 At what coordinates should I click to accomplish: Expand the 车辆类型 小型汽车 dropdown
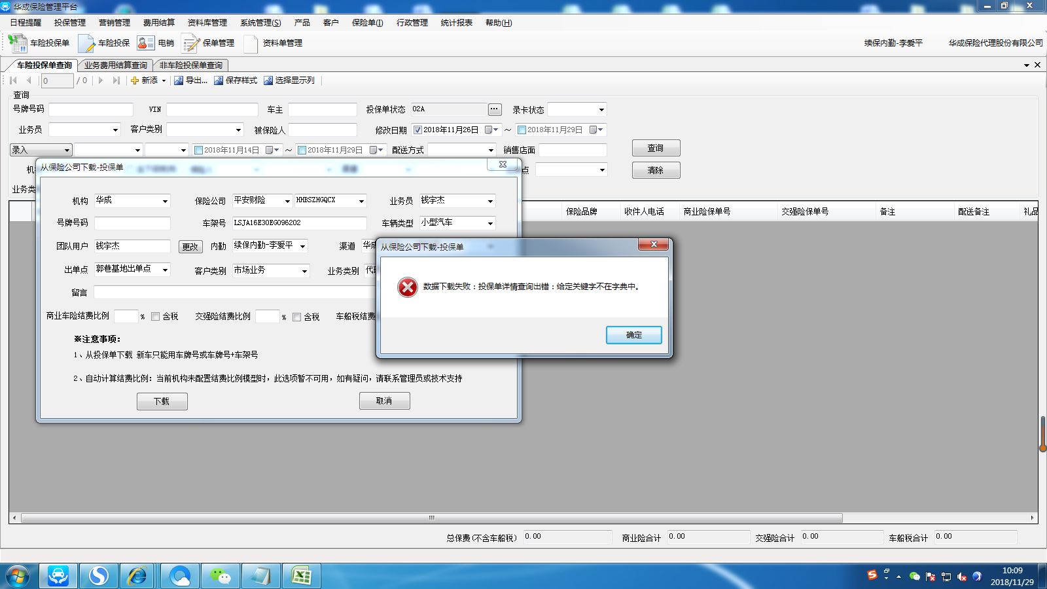pyautogui.click(x=490, y=223)
